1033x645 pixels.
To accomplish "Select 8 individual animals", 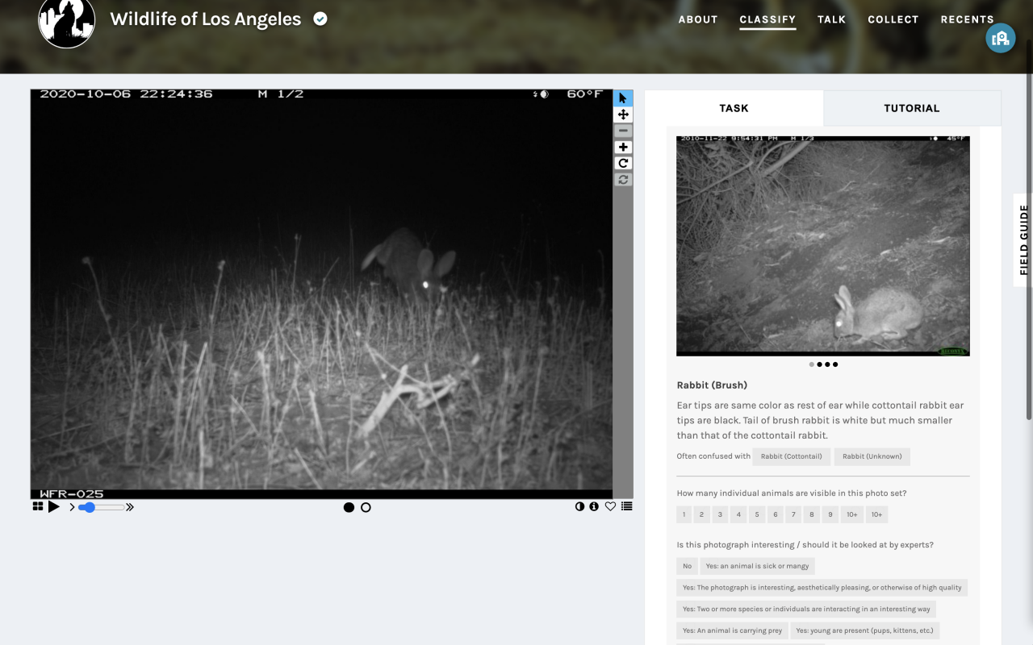I will [x=812, y=514].
